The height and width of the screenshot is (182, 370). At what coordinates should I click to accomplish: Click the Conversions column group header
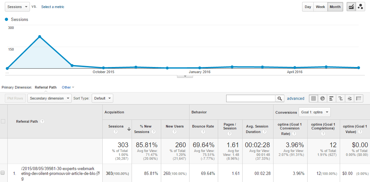pyautogui.click(x=286, y=112)
